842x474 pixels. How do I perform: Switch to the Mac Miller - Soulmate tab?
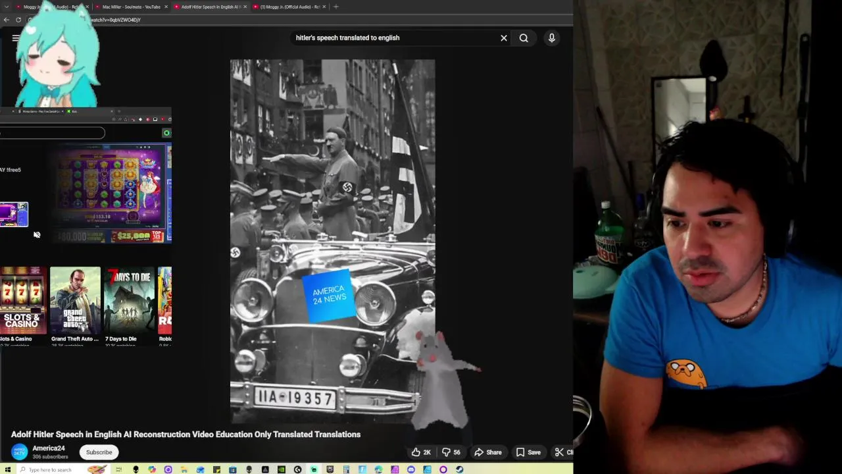tap(131, 7)
